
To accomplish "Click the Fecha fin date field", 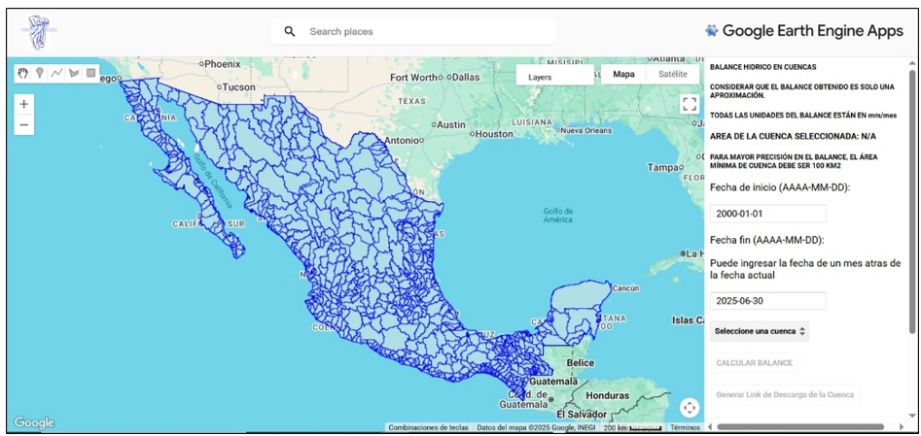I will 767,301.
